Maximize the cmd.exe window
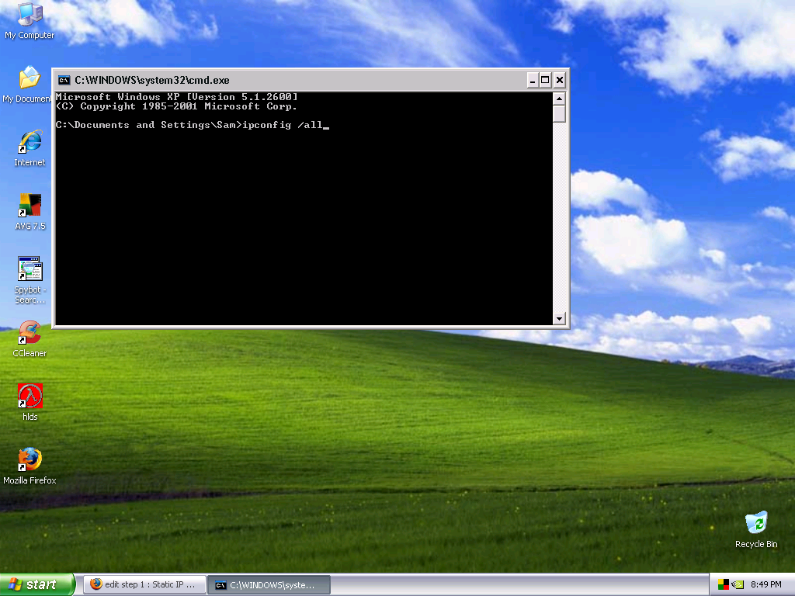Image resolution: width=795 pixels, height=596 pixels. tap(545, 80)
